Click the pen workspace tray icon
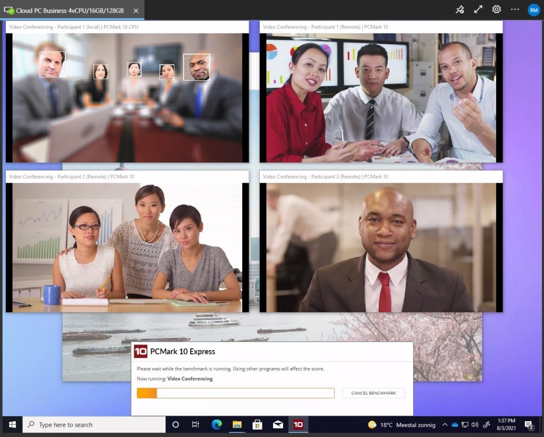The width and height of the screenshot is (544, 437). [x=487, y=424]
